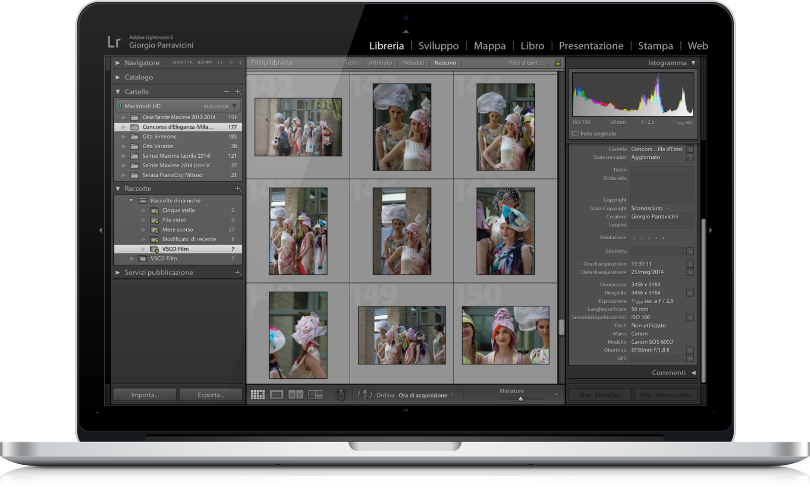The image size is (810, 488).
Task: Collapse Istogramma panel
Action: point(693,63)
